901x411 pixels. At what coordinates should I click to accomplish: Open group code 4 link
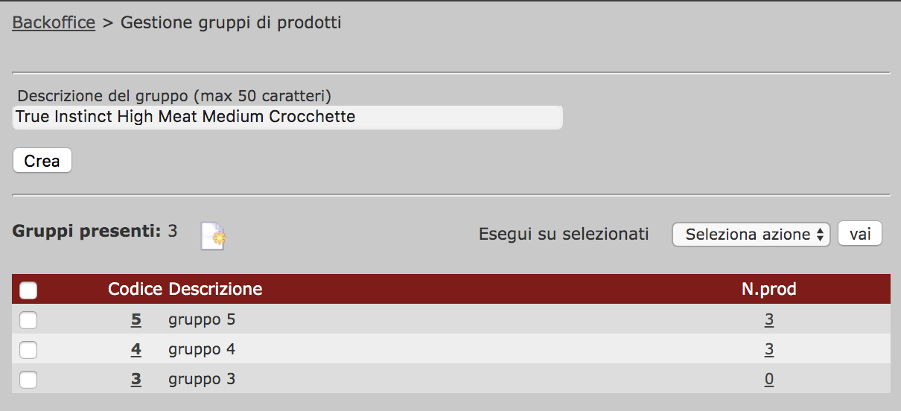tap(136, 350)
